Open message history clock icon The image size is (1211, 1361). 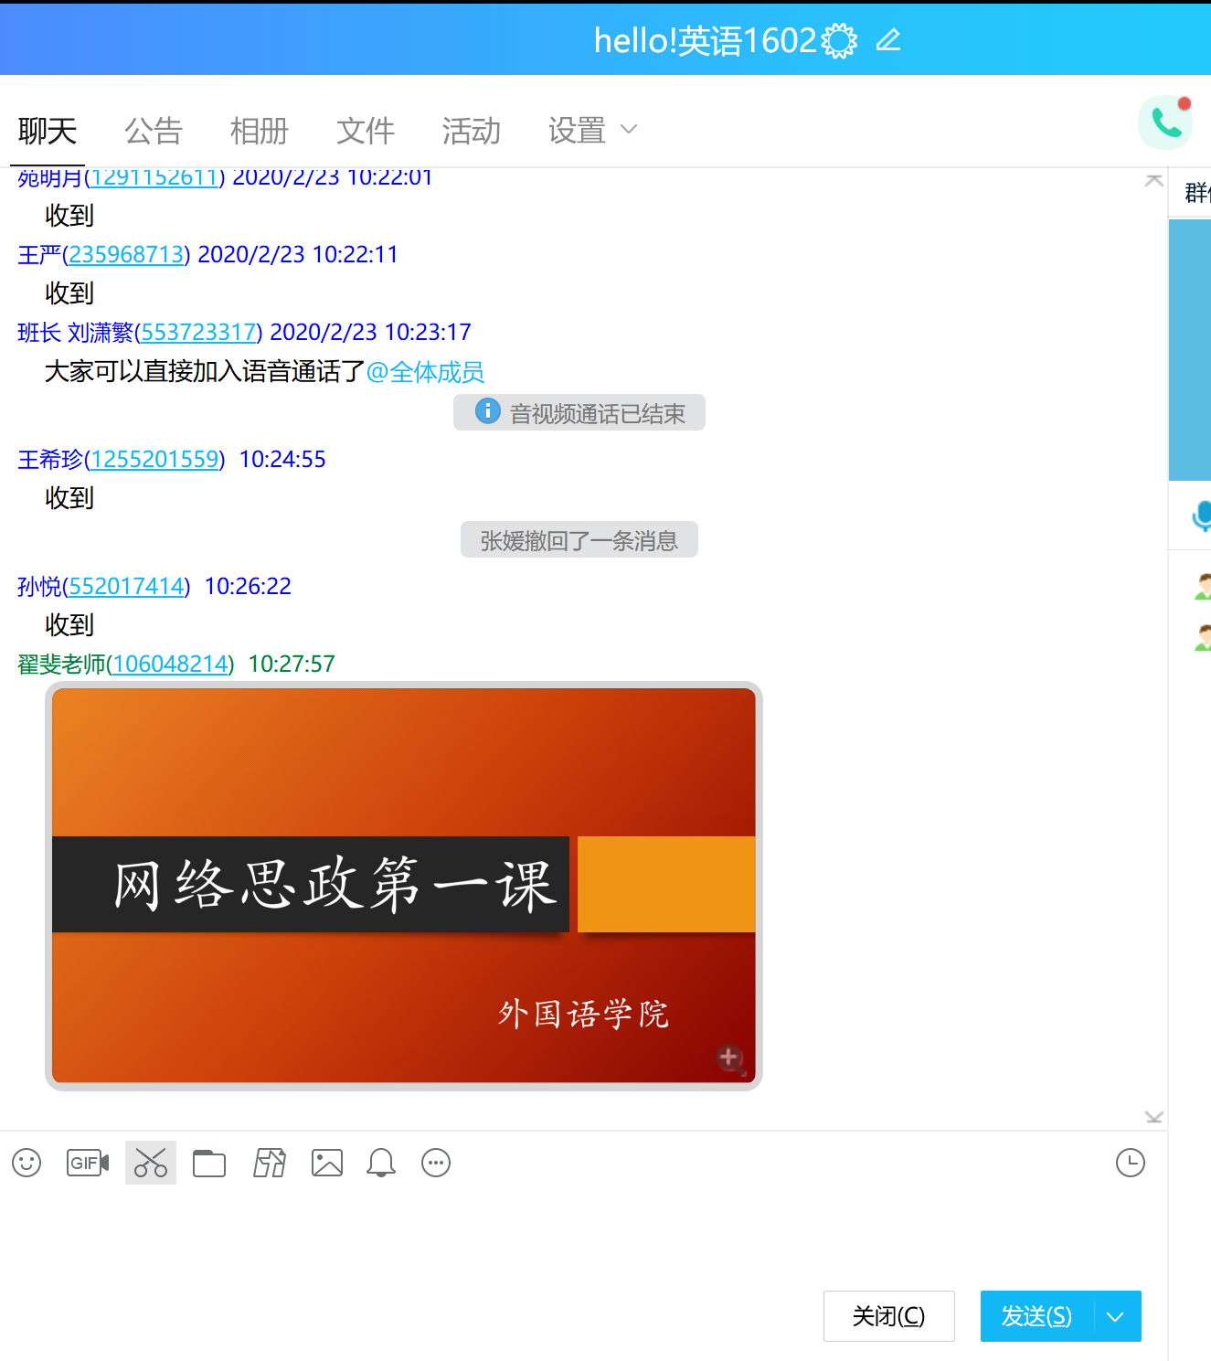(1131, 1163)
